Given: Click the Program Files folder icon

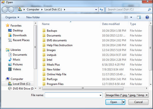Looking at the screenshot, I should [x=44, y=84].
